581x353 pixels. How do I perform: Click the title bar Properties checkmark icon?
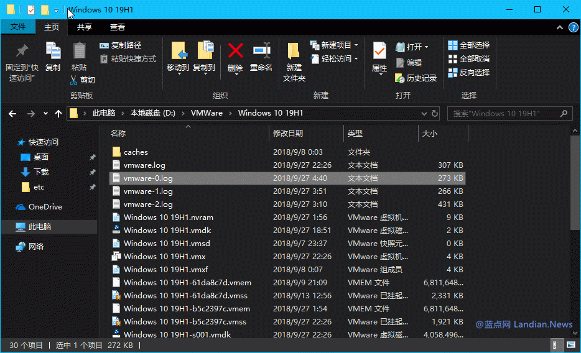pyautogui.click(x=31, y=9)
